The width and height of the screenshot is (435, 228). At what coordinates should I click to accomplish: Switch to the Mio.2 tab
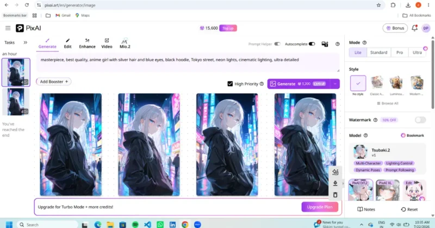pyautogui.click(x=125, y=44)
